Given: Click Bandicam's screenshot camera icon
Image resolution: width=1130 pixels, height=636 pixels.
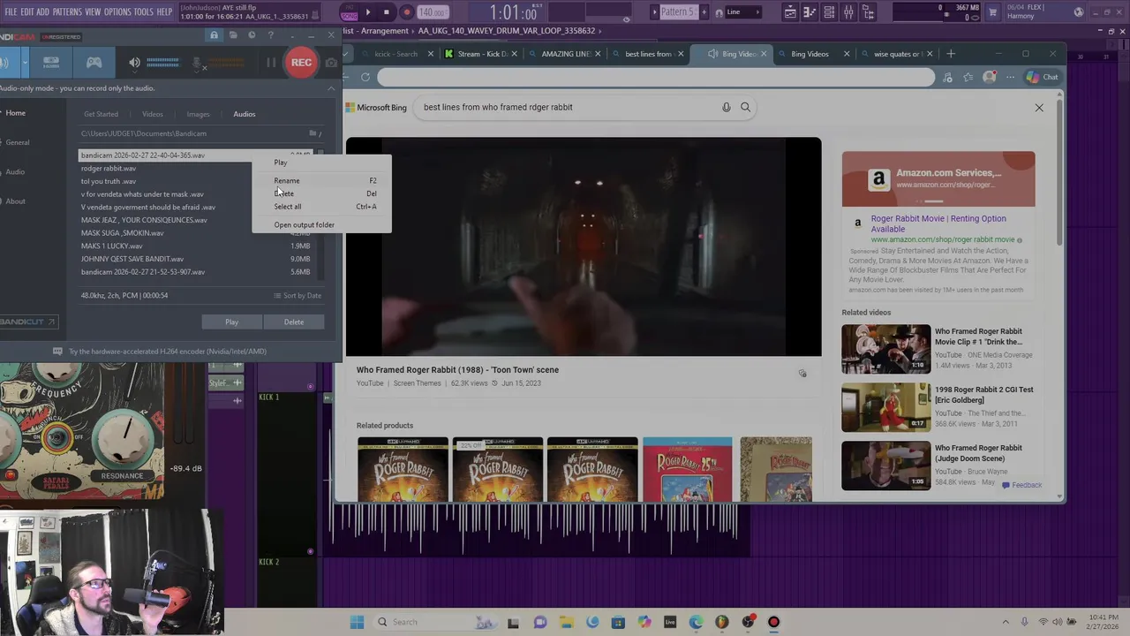Looking at the screenshot, I should point(331,63).
